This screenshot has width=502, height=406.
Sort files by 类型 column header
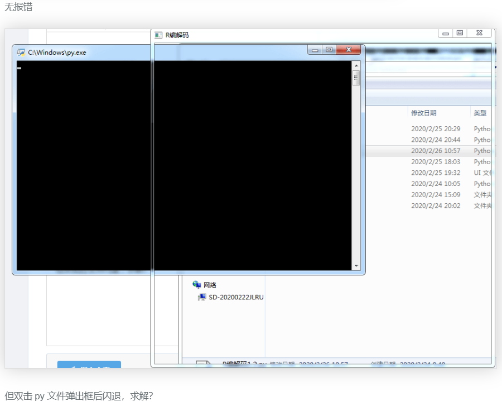point(480,113)
